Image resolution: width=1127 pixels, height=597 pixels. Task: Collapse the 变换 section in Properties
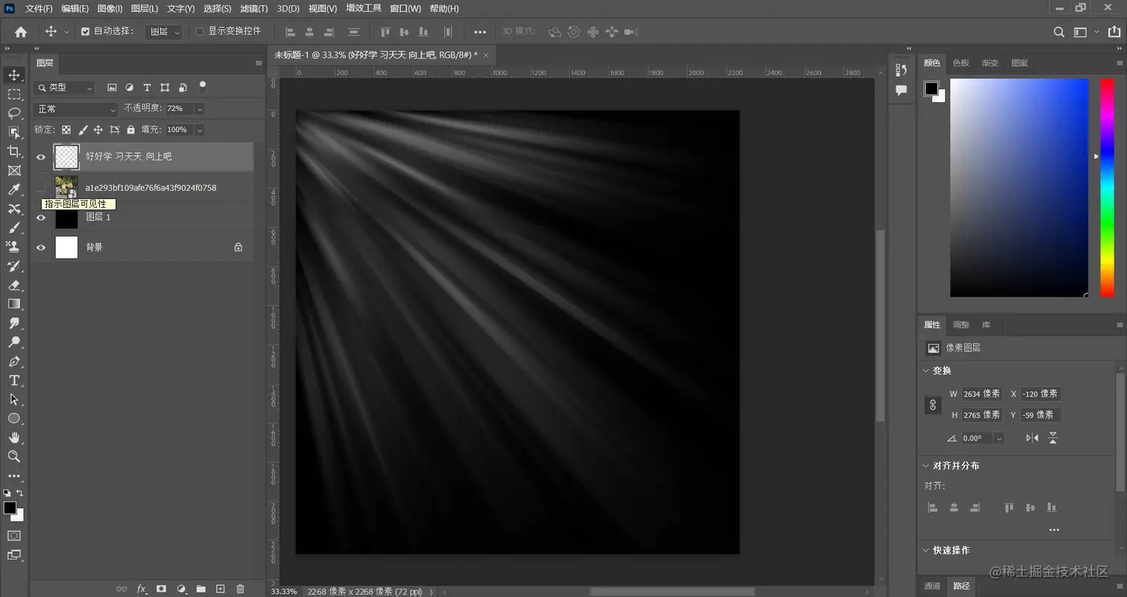[926, 370]
